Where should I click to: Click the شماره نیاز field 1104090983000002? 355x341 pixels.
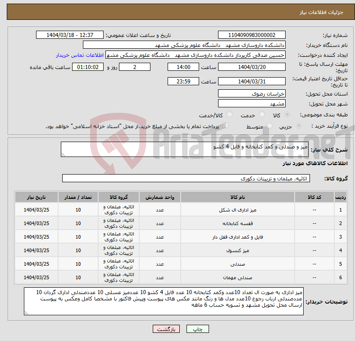pos(251,35)
